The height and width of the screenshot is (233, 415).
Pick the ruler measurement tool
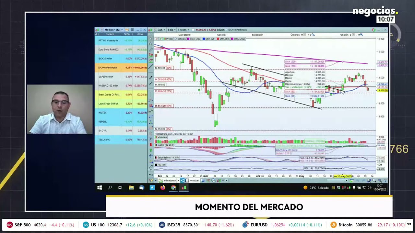[x=151, y=50]
